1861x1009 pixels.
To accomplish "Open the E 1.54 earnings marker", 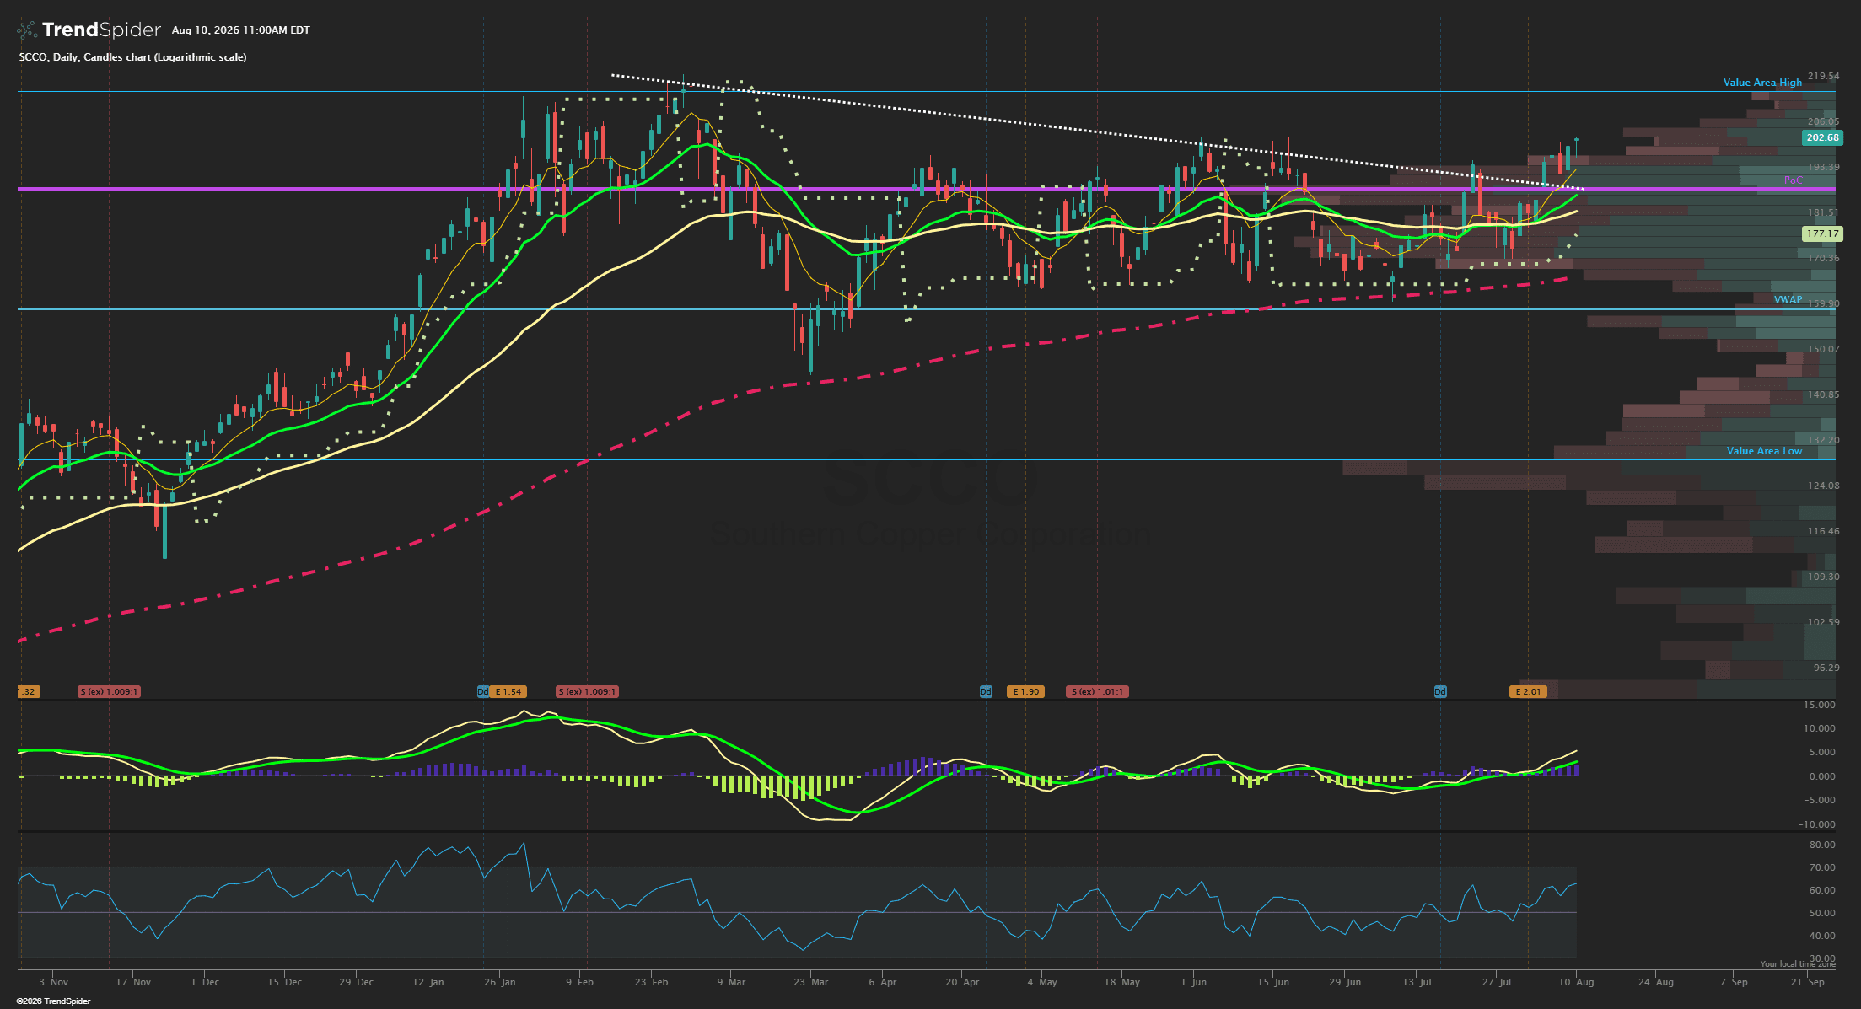I will (508, 692).
